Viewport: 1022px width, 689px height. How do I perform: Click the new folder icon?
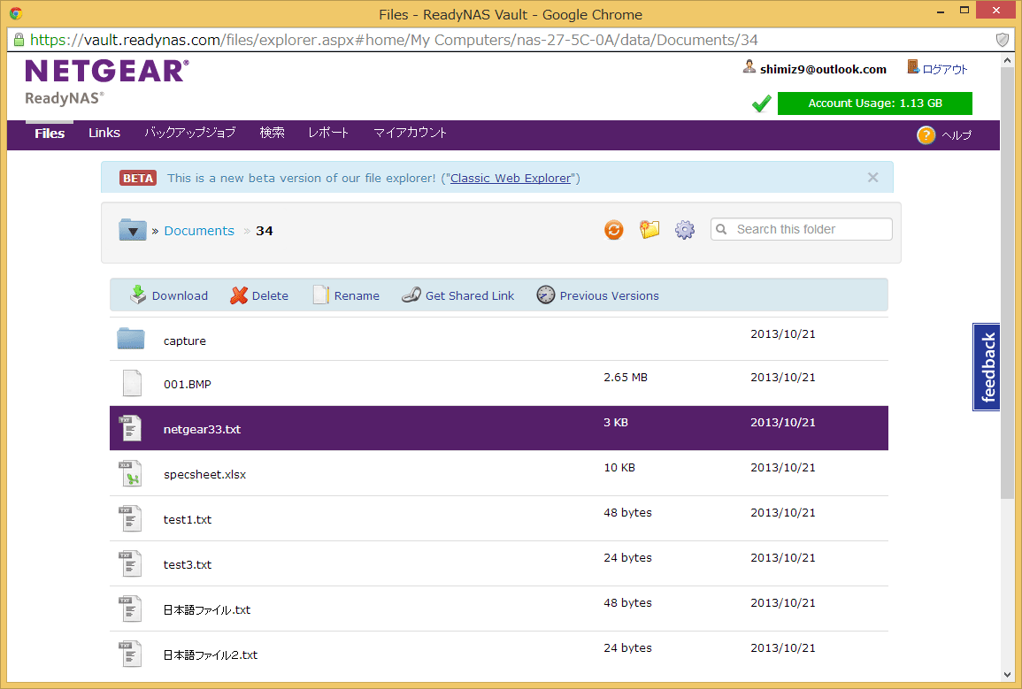coord(649,230)
